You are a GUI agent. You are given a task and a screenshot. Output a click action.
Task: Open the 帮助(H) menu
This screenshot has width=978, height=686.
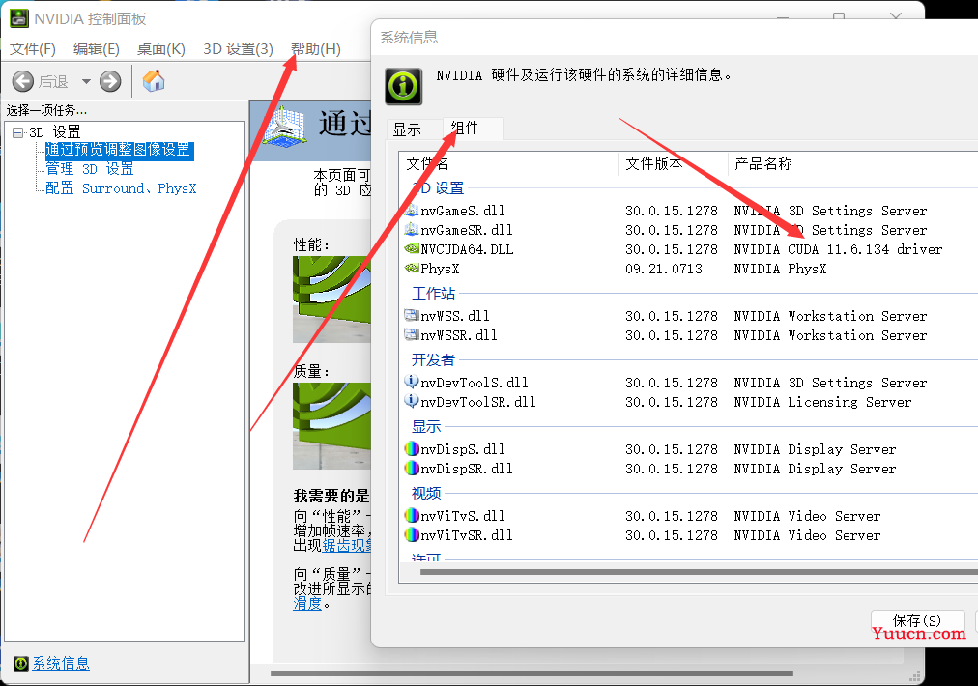click(x=316, y=49)
